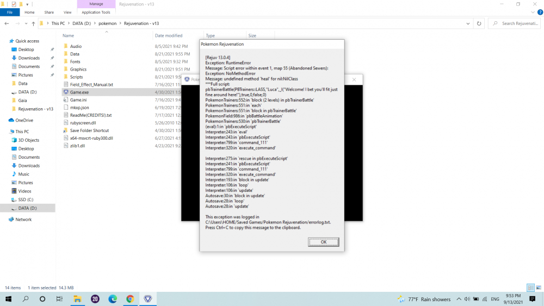Open Google Chrome from taskbar

tap(130, 299)
